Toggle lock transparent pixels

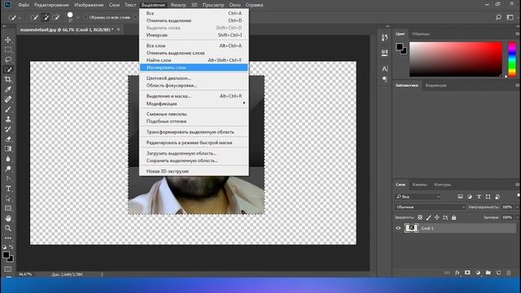[x=420, y=217]
